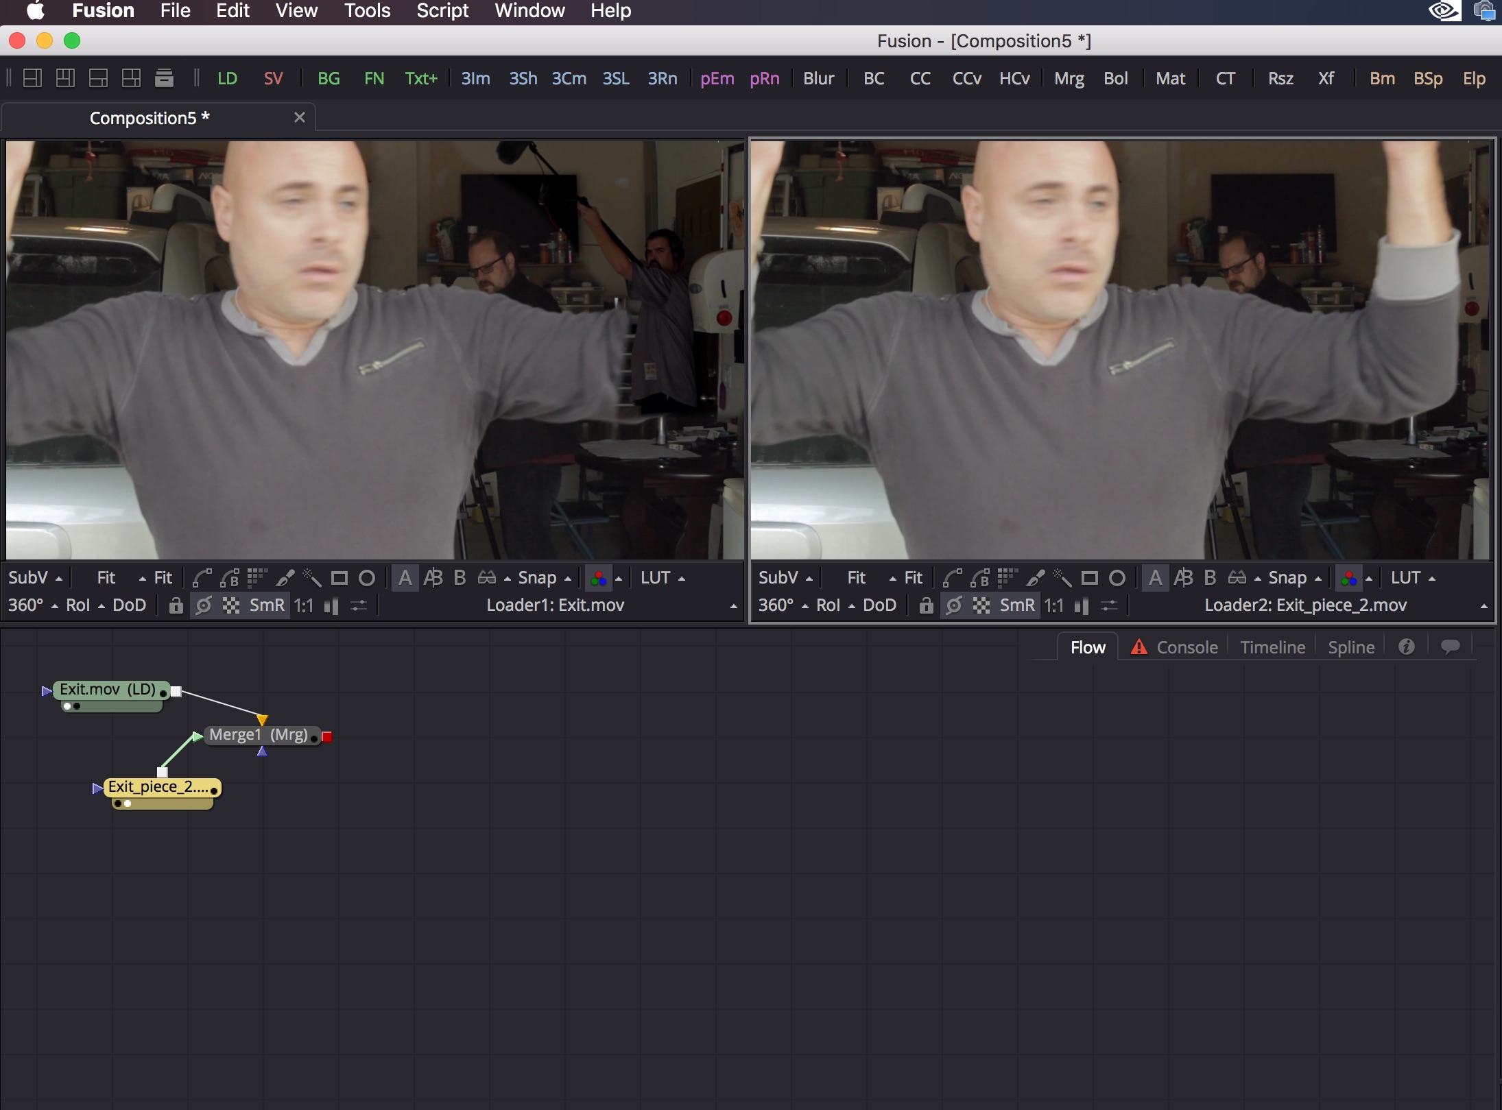Toggle SmR smooth resize in Loader1 viewer

[267, 605]
